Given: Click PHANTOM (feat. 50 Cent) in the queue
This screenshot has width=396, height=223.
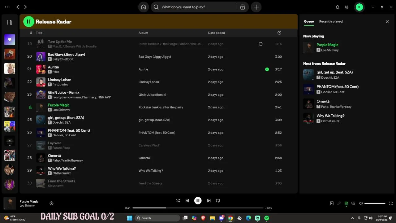Looking at the screenshot, I should click(338, 87).
